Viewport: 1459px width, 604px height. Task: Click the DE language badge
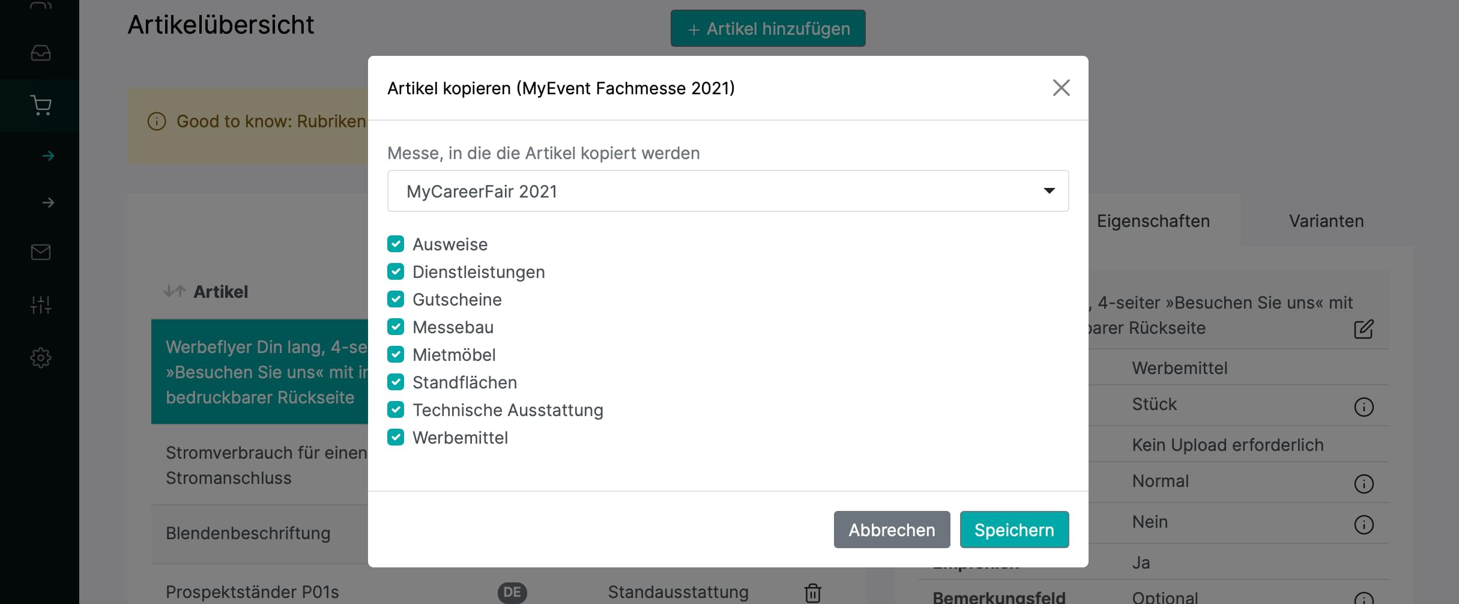point(512,593)
